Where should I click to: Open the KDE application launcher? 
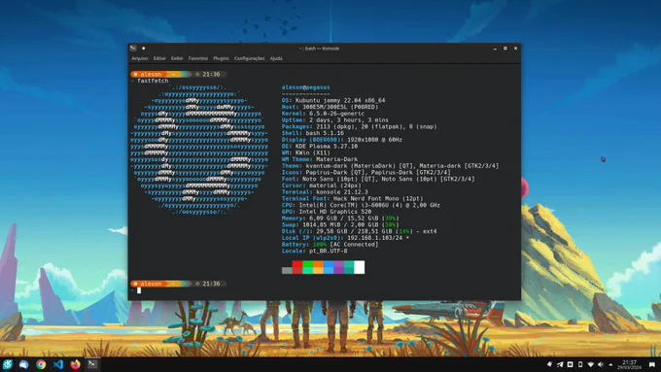click(8, 364)
